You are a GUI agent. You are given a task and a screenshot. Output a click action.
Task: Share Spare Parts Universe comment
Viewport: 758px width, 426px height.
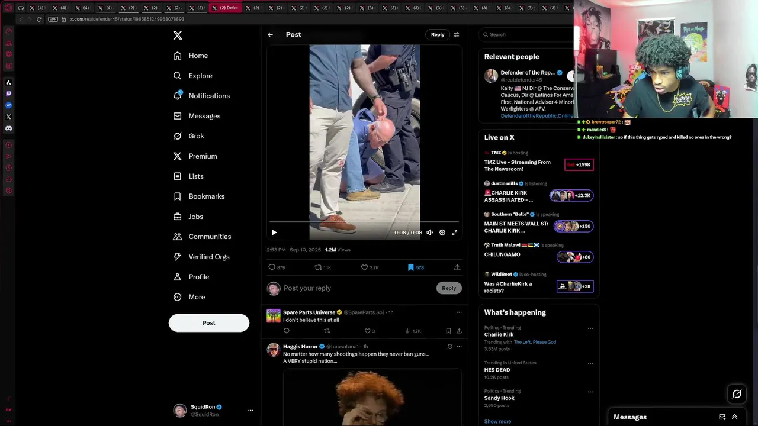(459, 331)
